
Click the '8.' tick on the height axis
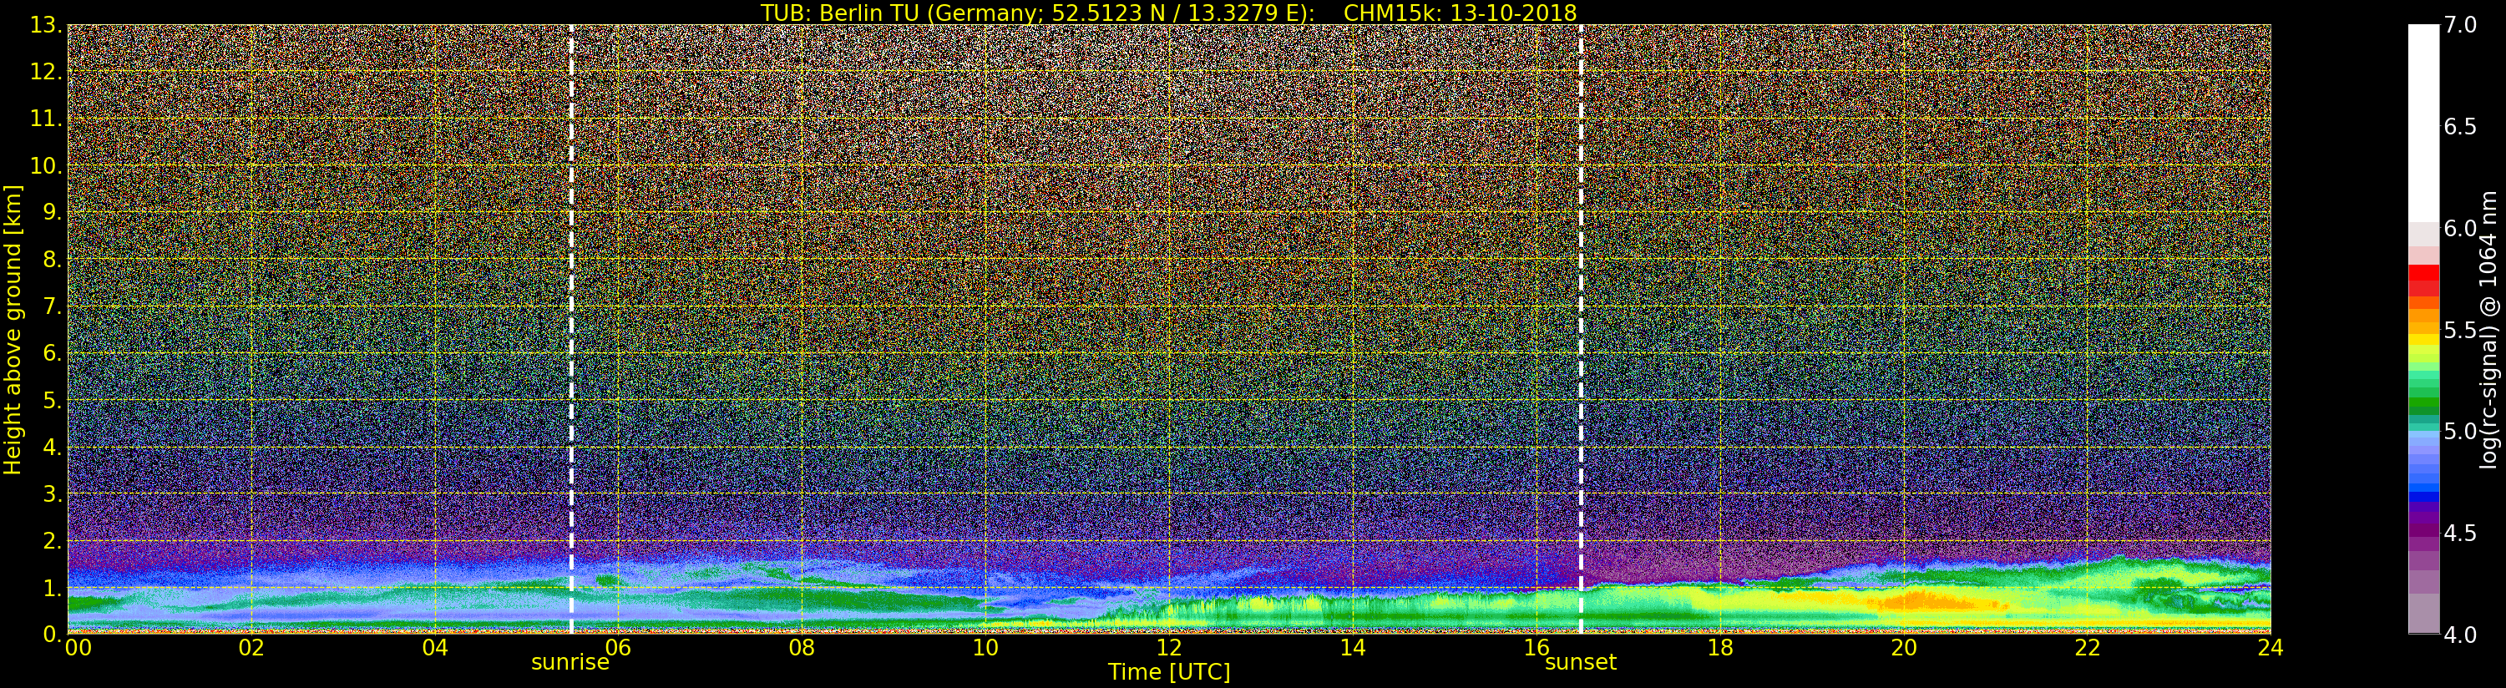pyautogui.click(x=53, y=259)
